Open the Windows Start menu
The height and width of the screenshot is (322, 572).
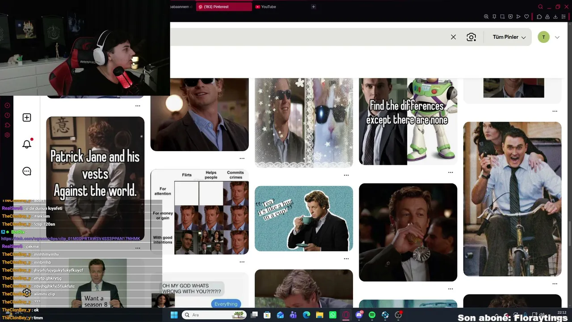[x=174, y=315]
